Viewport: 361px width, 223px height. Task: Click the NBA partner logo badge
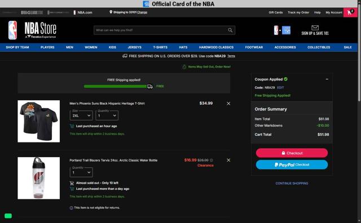click(282, 30)
